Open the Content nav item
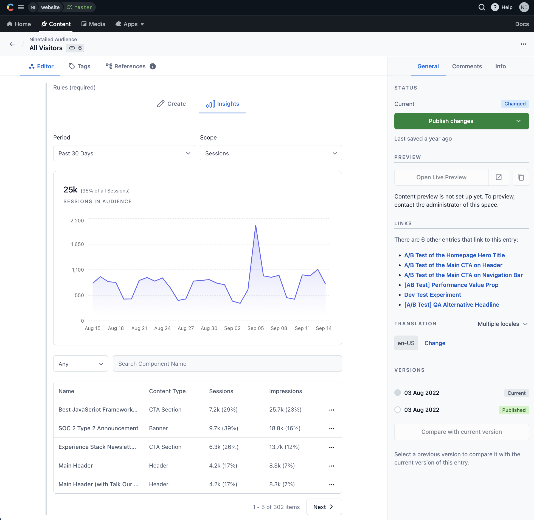 (56, 24)
